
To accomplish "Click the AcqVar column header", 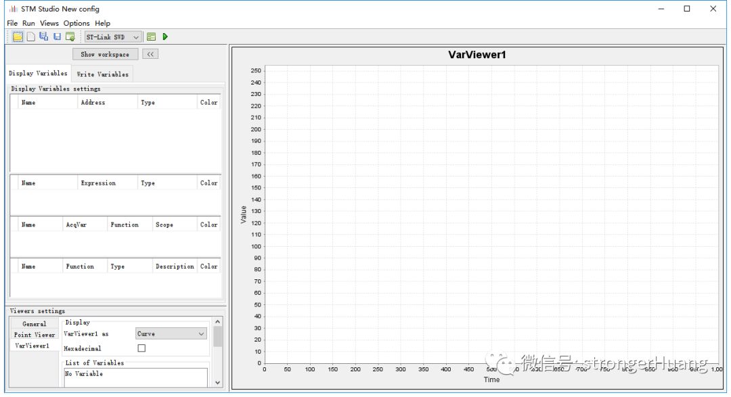I will 85,225.
